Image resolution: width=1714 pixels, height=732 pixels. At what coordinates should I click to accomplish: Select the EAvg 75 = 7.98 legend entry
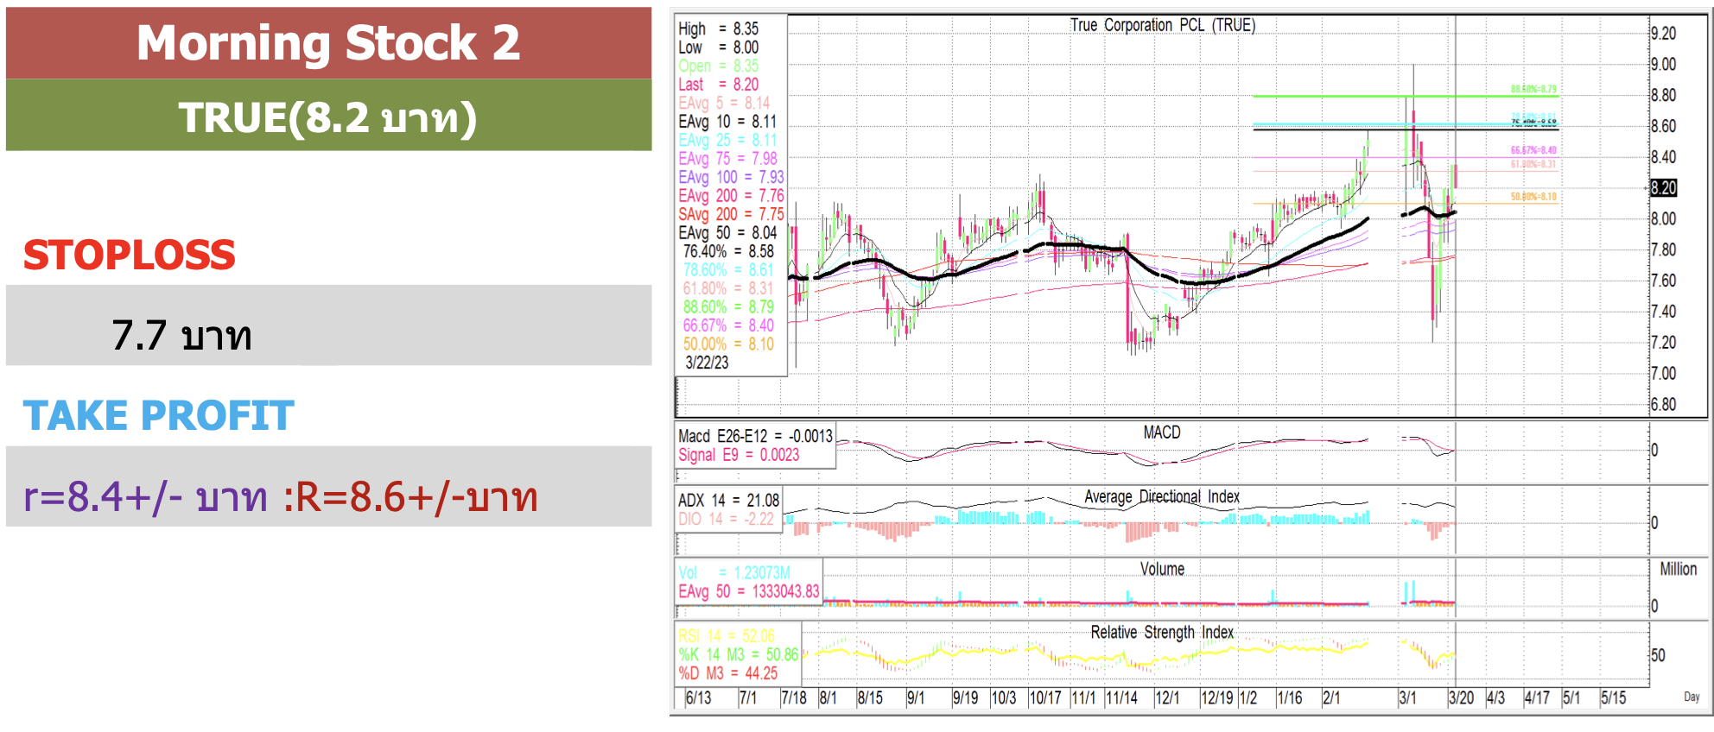coord(727,159)
